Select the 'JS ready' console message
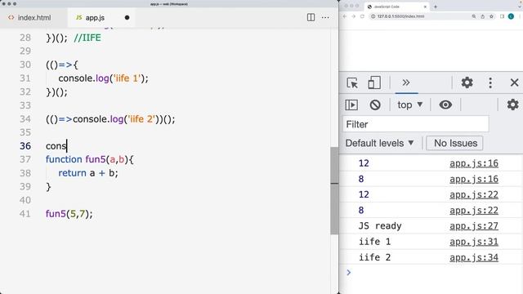Screen dimensions: 523x294 [x=380, y=226]
